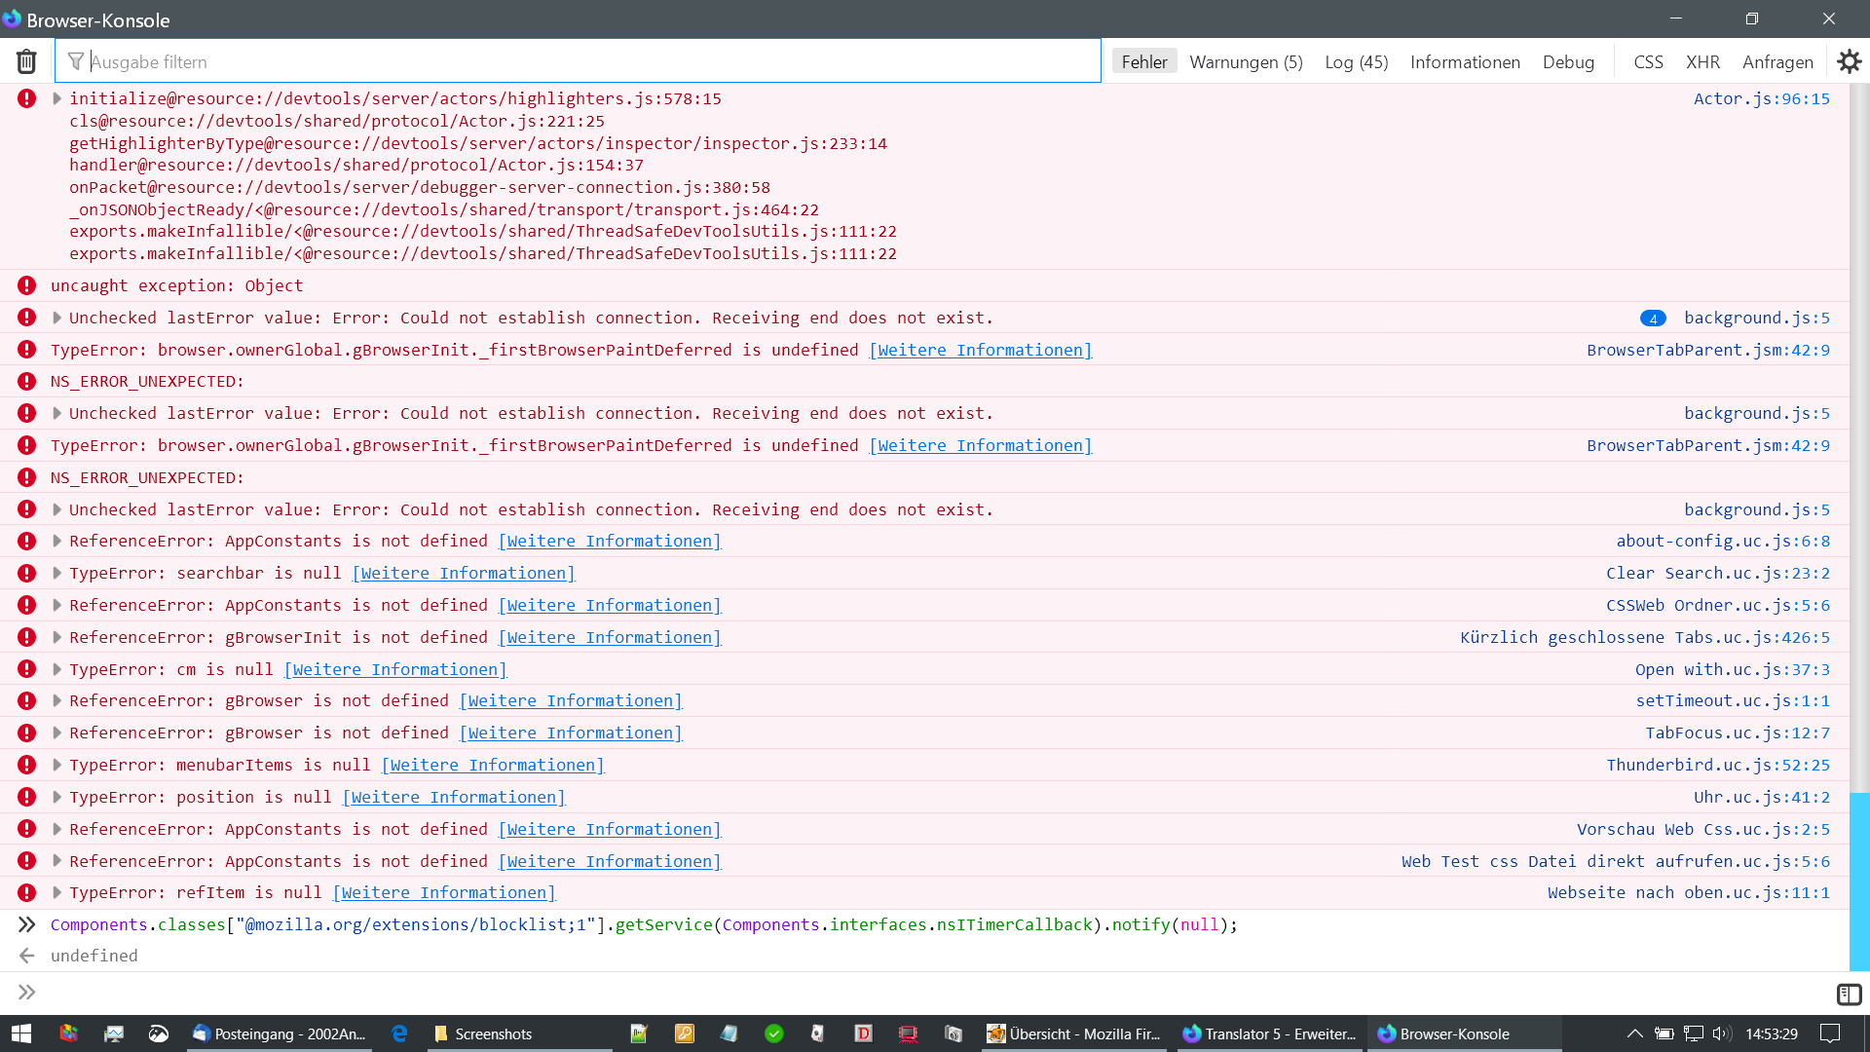Open console settings gear icon
Viewport: 1870px width, 1052px height.
point(1849,61)
